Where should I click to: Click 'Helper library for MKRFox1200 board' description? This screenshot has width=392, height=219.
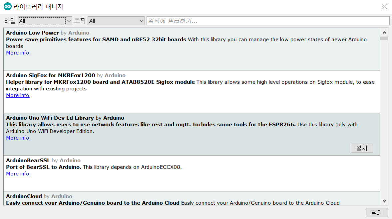click(100, 82)
